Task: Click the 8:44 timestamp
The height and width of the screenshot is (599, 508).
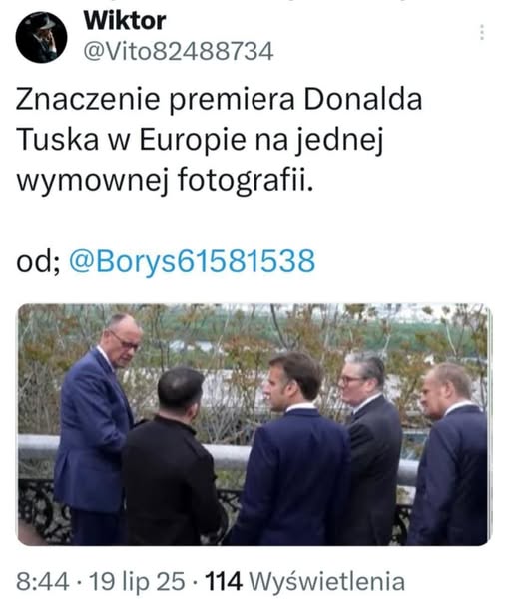Action: coord(43,581)
